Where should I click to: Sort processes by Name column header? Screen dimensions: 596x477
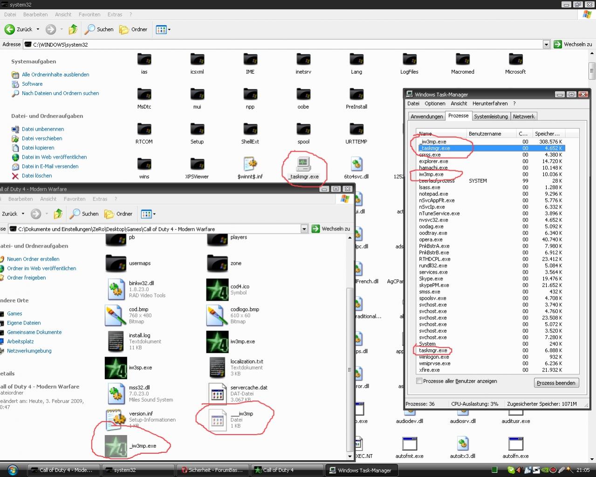[x=442, y=134]
